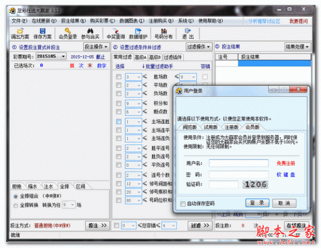Click the 投注 >> button
The image size is (321, 248).
click(x=97, y=226)
